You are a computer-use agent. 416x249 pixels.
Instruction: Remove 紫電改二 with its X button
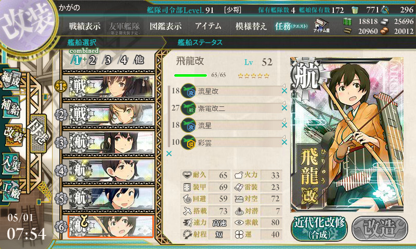(x=284, y=108)
